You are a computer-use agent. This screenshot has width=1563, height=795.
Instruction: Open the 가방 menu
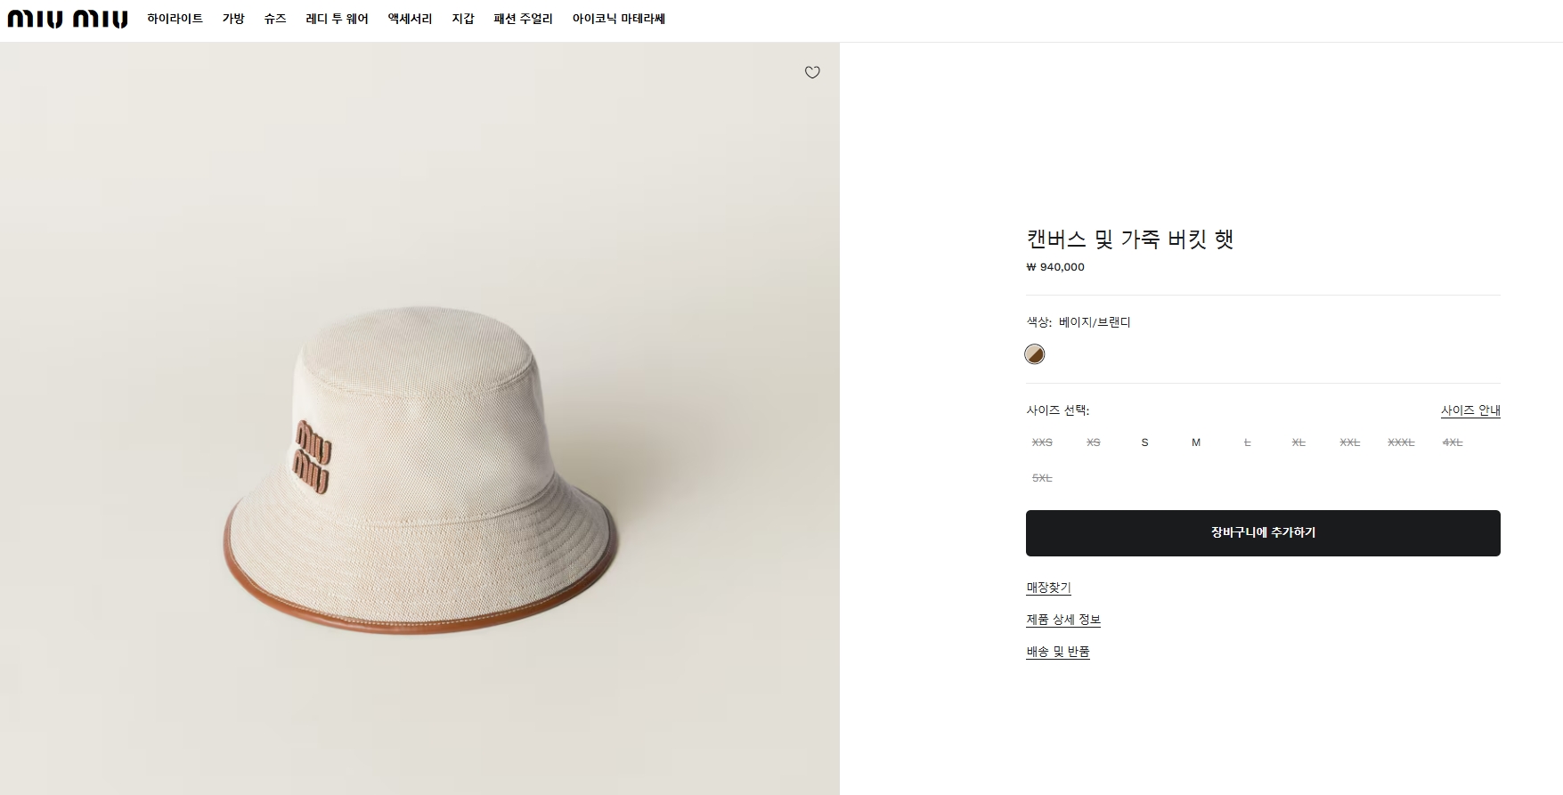(233, 19)
